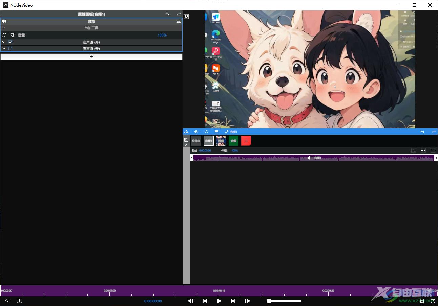This screenshot has width=438, height=306.
Task: Click the left trim arrow of the 音频1 clip
Action: pyautogui.click(x=191, y=158)
